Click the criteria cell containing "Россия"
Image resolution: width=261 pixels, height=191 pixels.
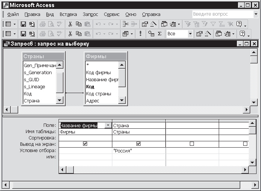click(x=138, y=151)
